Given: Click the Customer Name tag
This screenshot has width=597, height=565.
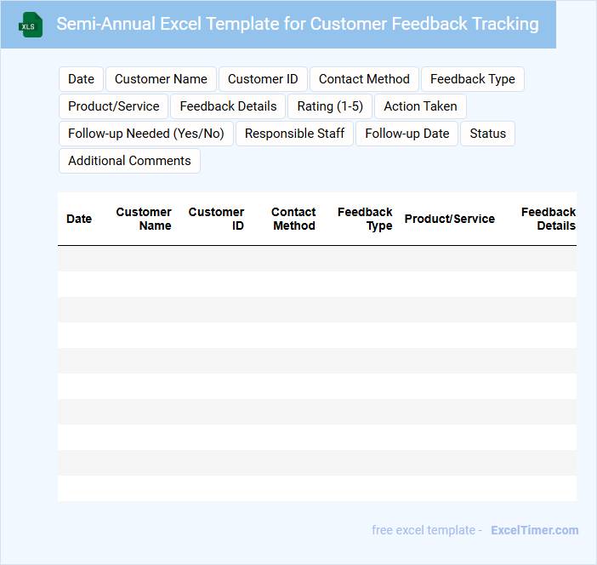Looking at the screenshot, I should (161, 79).
